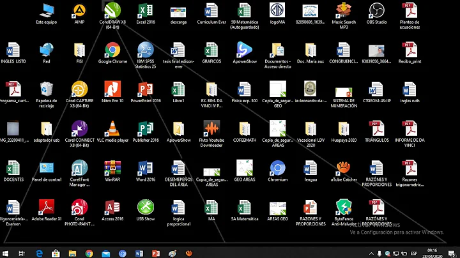The width and height of the screenshot is (460, 258).
Task: Select the Corel PHOTO-PAINT icon
Action: tap(79, 213)
